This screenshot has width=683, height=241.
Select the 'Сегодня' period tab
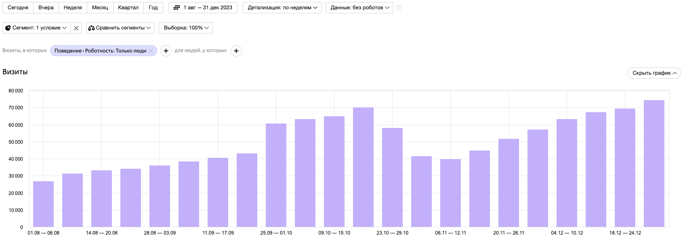(18, 8)
